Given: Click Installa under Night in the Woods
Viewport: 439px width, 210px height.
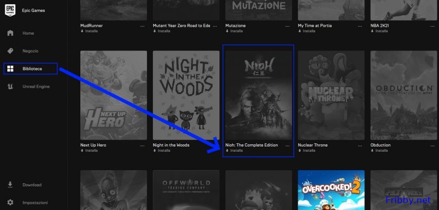Looking at the screenshot, I should tap(164, 151).
